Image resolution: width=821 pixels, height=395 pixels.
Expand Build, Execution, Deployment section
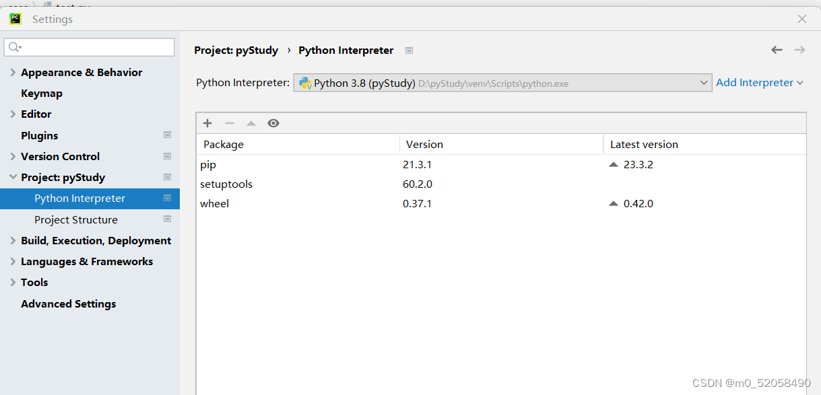pos(13,240)
